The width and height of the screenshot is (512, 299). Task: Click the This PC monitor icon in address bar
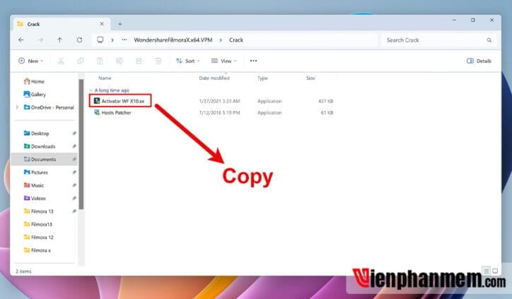(x=100, y=40)
